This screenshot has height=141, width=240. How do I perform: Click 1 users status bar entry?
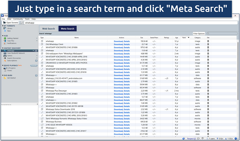pyautogui.click(x=211, y=139)
